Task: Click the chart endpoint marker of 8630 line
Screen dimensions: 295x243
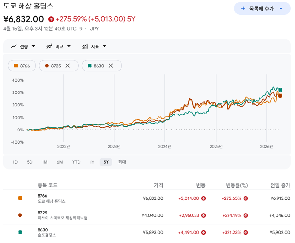Action: click(x=280, y=90)
